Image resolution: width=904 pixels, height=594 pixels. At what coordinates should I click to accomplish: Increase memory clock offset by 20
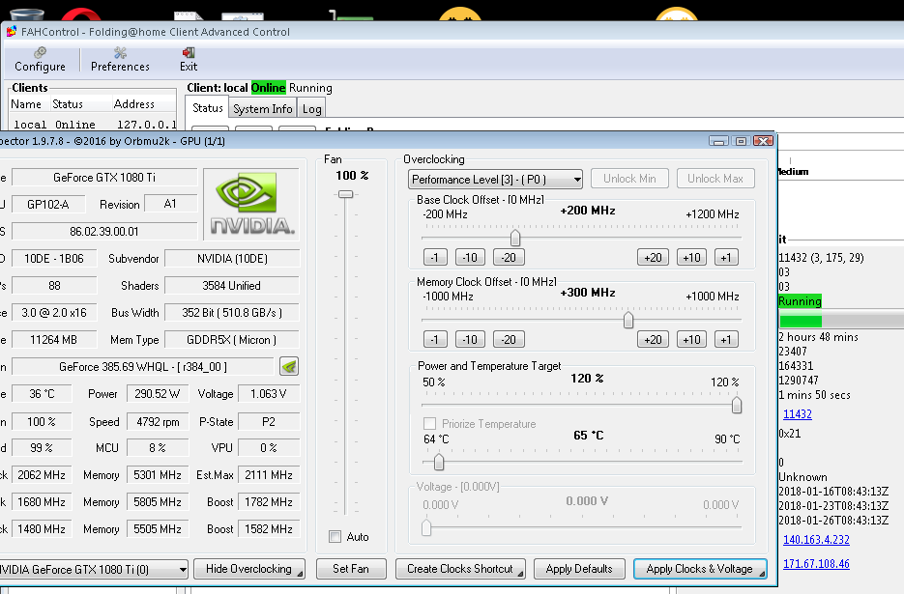[653, 339]
